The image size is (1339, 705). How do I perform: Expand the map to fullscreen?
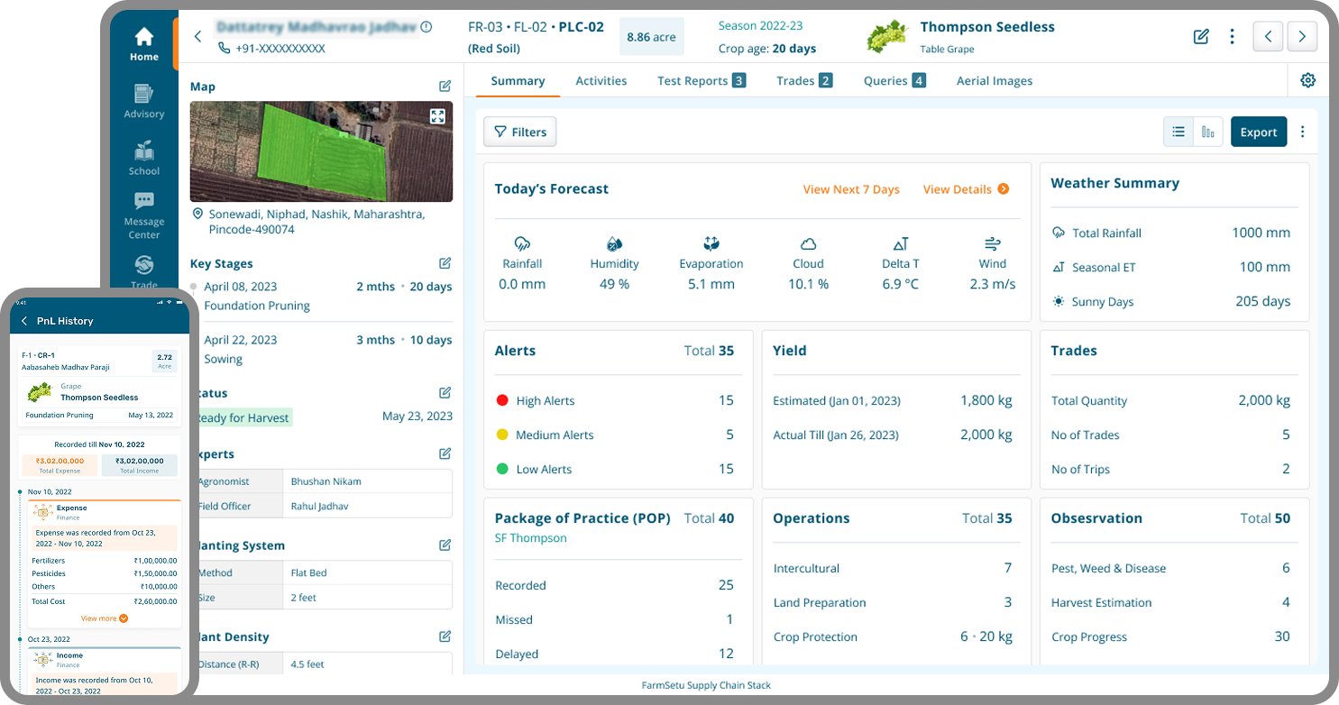pyautogui.click(x=437, y=116)
